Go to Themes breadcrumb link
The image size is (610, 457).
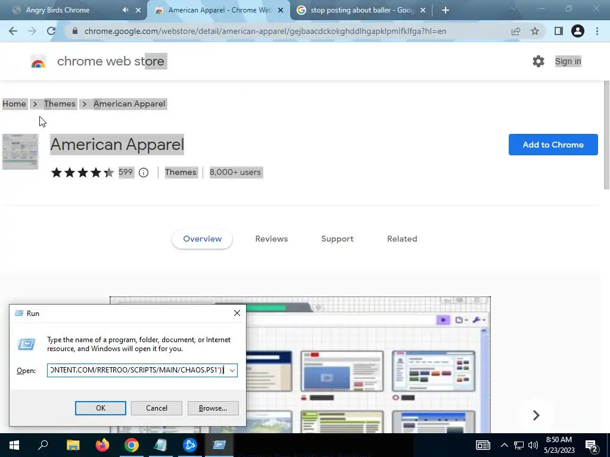point(60,104)
